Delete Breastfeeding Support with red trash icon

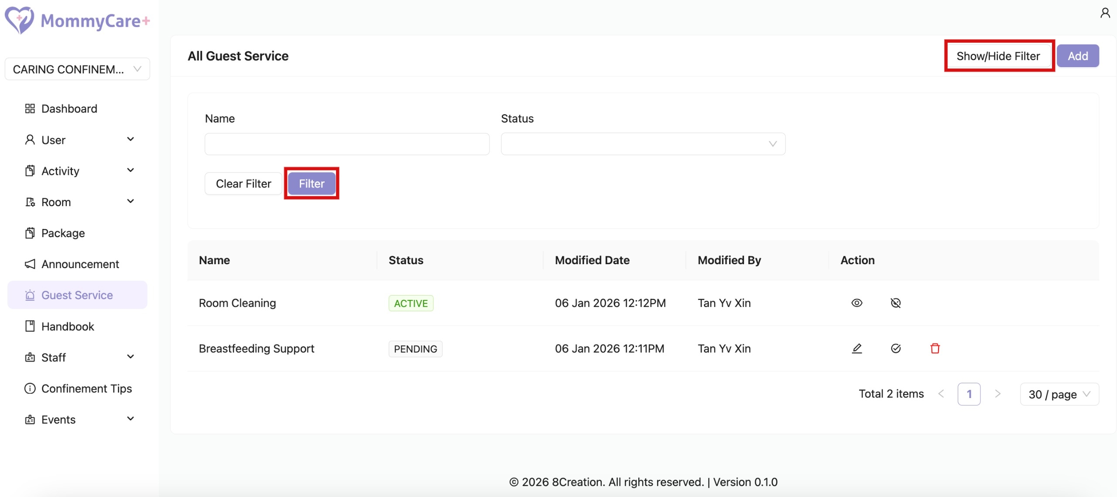click(935, 348)
